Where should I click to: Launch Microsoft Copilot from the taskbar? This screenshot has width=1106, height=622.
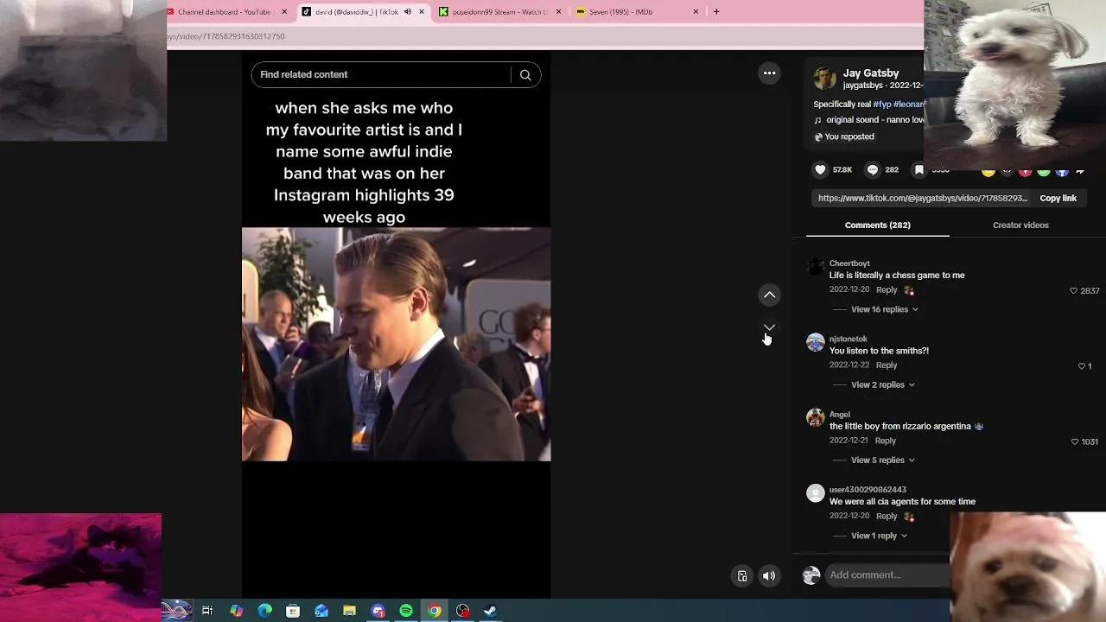236,611
